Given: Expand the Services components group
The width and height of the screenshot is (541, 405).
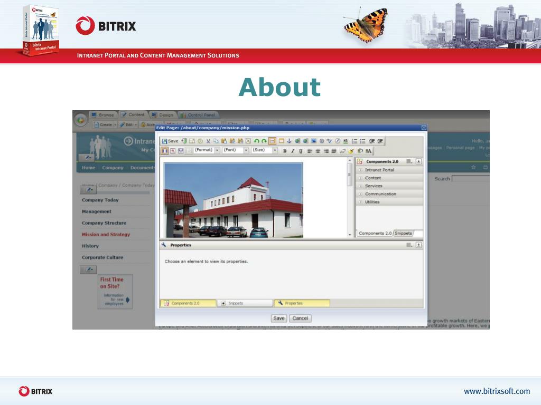Looking at the screenshot, I should 360,186.
